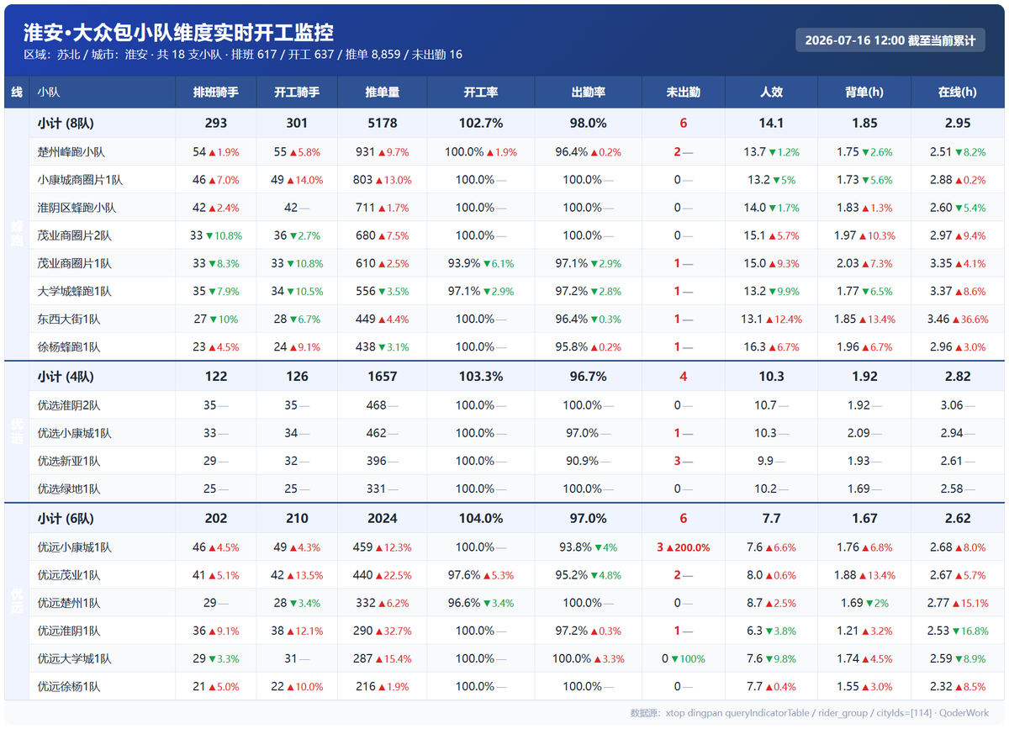Viewport: 1009px width, 729px height.
Task: Click the 在线(h) column header
Action: tap(958, 92)
